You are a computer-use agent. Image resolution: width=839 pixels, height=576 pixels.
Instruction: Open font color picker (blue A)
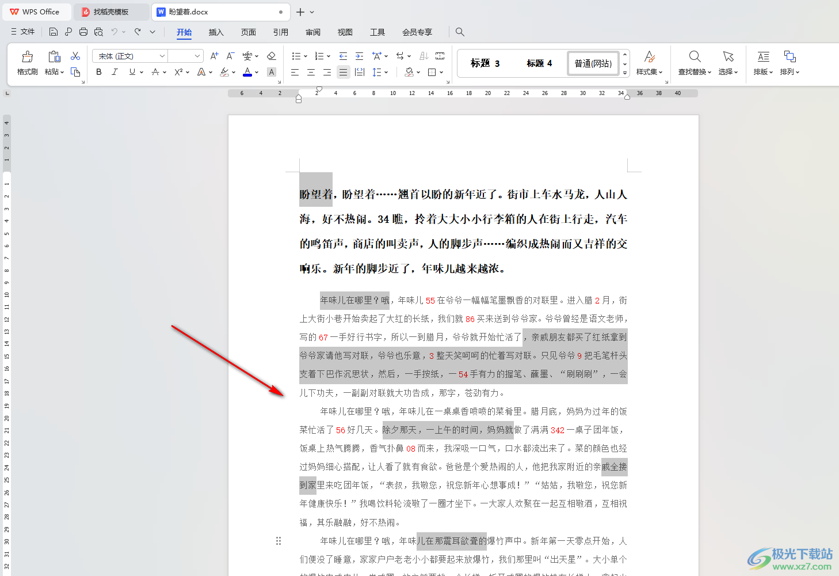[247, 72]
